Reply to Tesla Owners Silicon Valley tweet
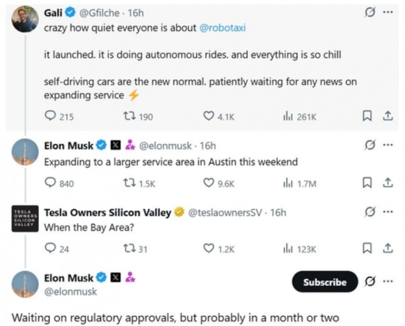 pos(50,249)
